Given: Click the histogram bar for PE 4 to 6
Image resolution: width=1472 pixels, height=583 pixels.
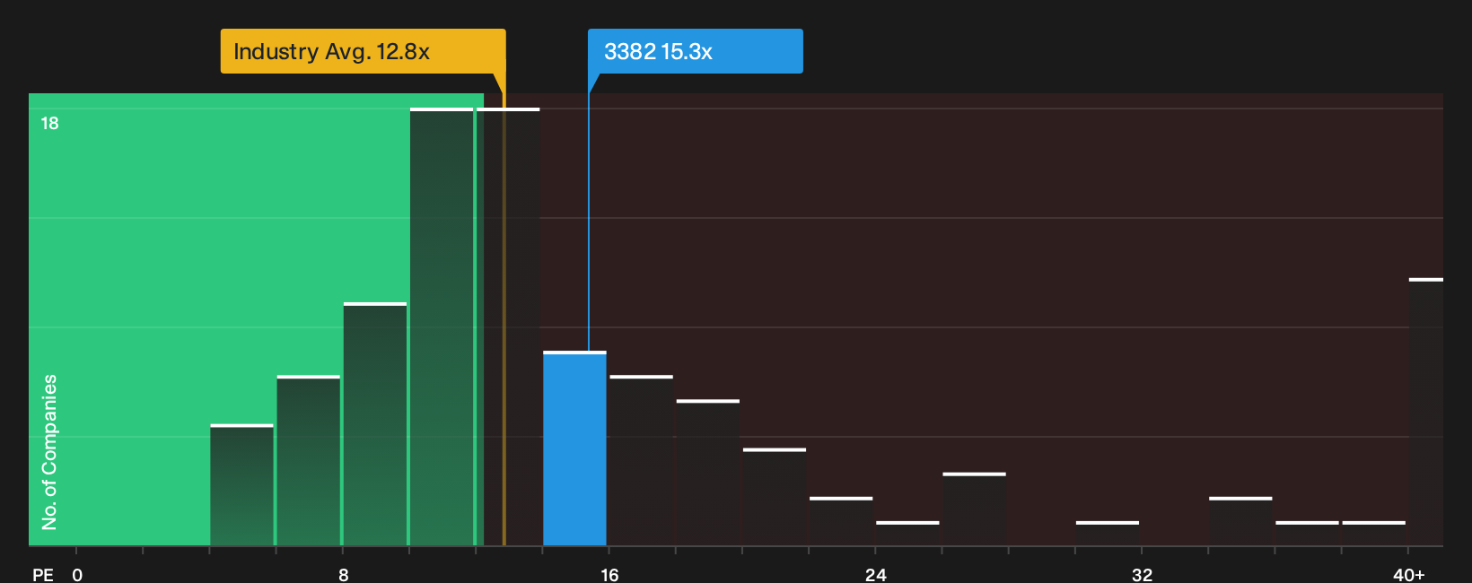Looking at the screenshot, I should tap(242, 485).
